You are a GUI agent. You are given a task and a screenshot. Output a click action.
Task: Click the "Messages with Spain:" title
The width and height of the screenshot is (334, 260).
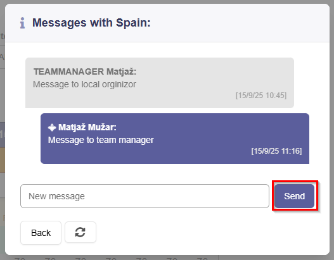(x=91, y=23)
